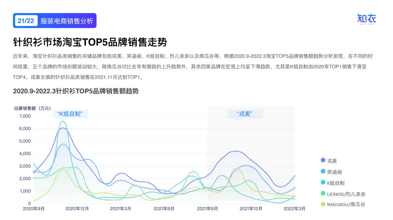This screenshot has width=393, height=220.
Task: Click the 戎美 final data point at 2022年3月
Action: click(294, 176)
